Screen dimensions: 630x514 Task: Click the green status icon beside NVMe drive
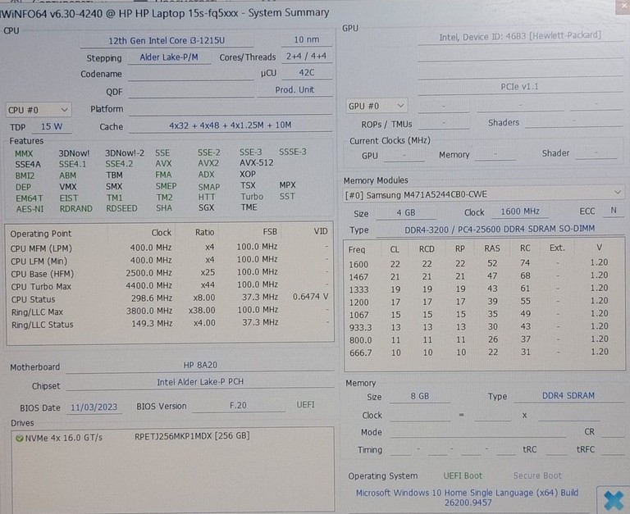coord(20,438)
